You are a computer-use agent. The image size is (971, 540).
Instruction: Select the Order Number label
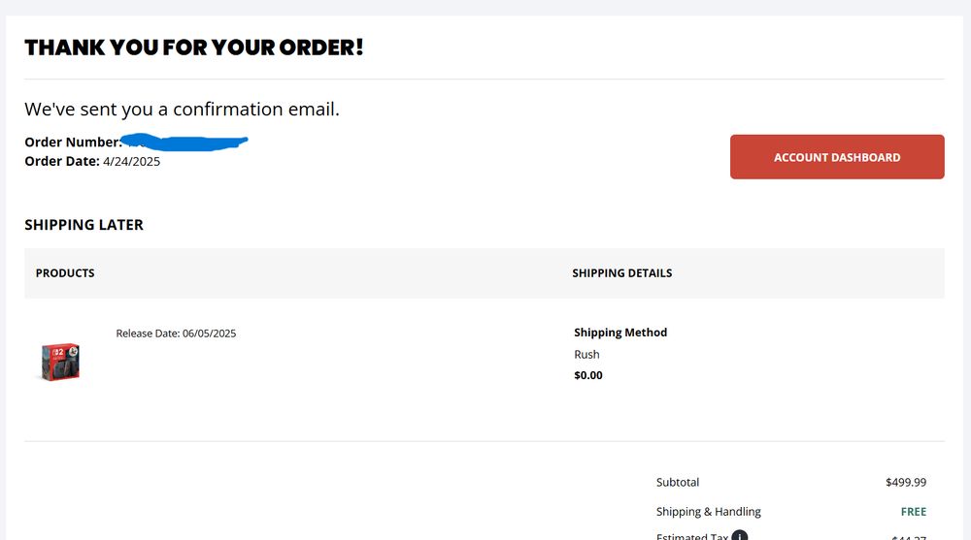73,143
